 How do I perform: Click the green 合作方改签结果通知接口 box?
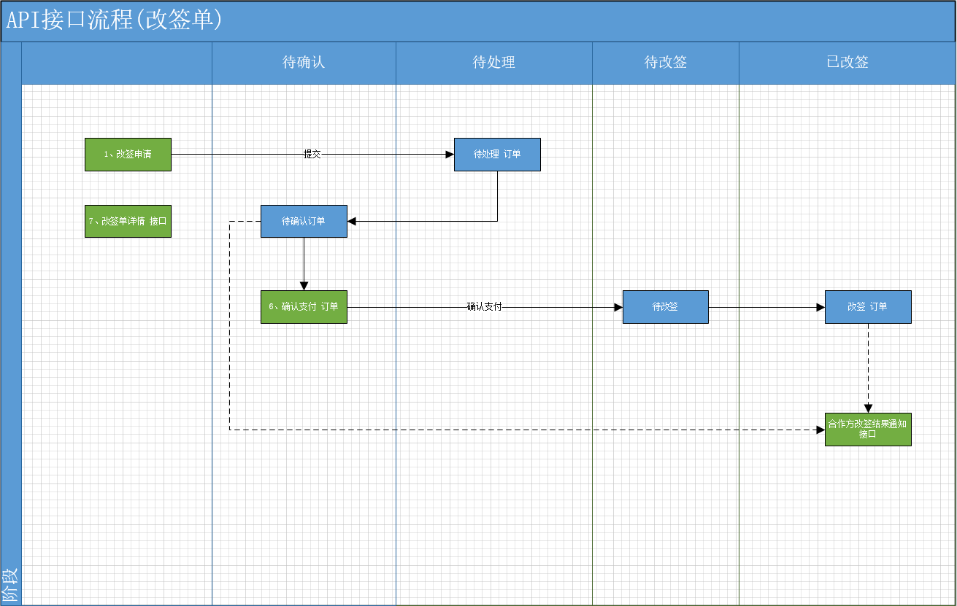(868, 430)
